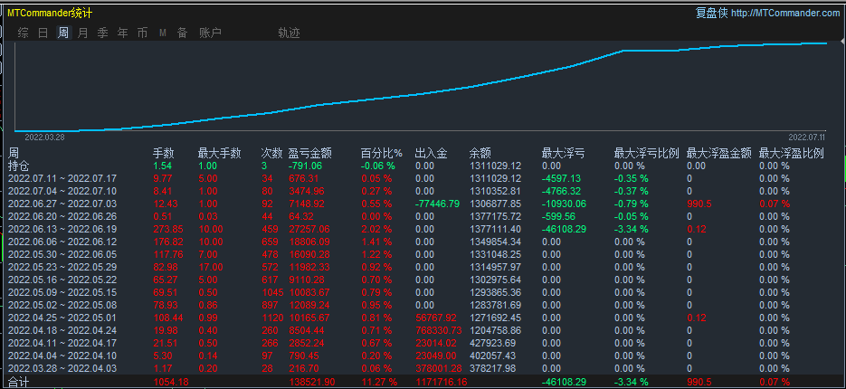Switch to the 季 quarterly tab

[102, 33]
